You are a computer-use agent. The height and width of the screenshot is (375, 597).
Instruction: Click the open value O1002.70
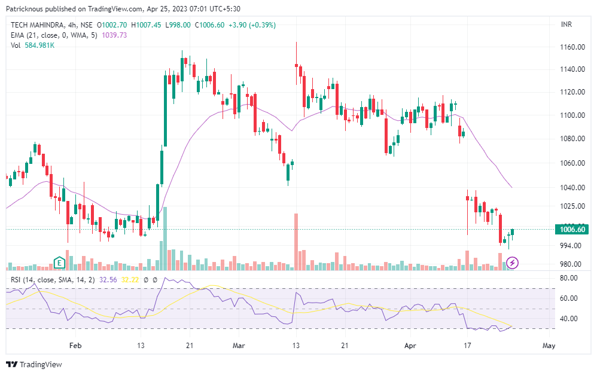(112, 25)
